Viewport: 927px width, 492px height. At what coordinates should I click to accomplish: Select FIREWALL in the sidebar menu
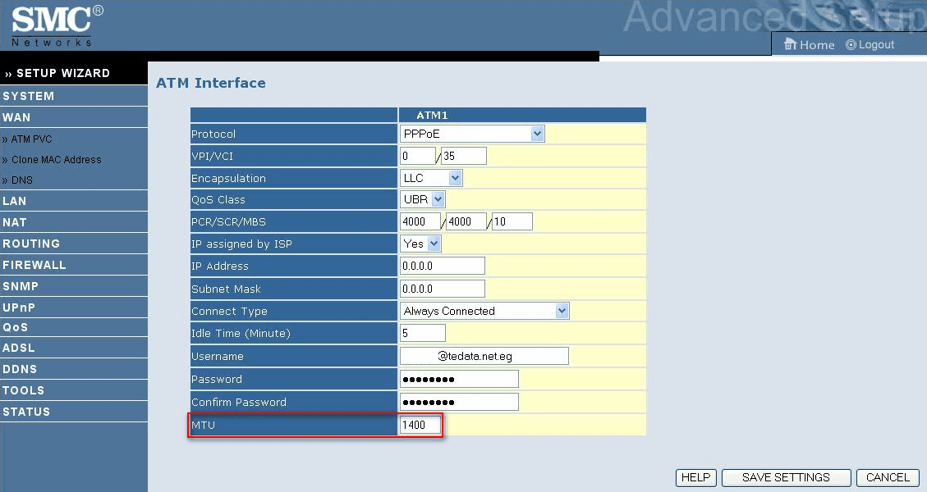point(34,265)
